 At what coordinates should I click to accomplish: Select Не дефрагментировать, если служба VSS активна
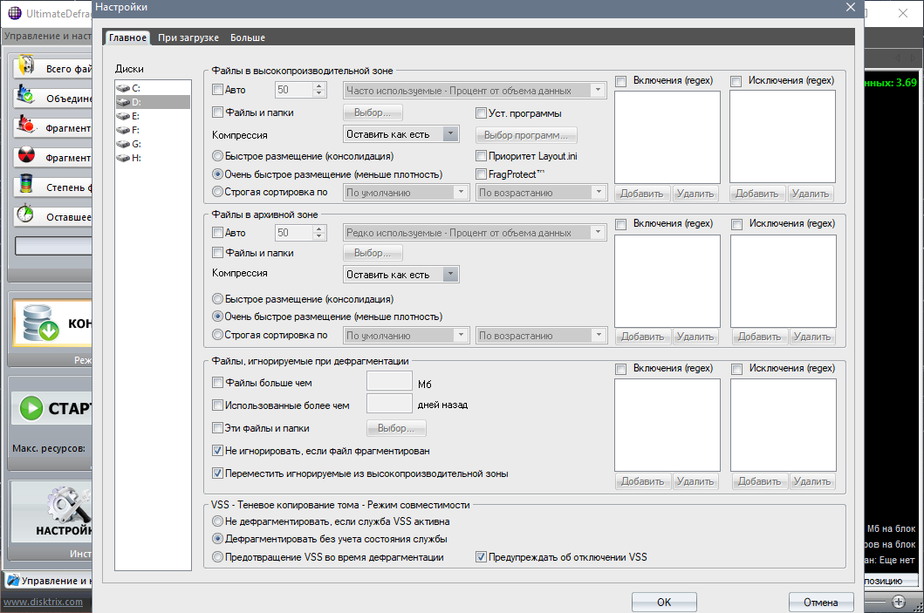click(217, 521)
